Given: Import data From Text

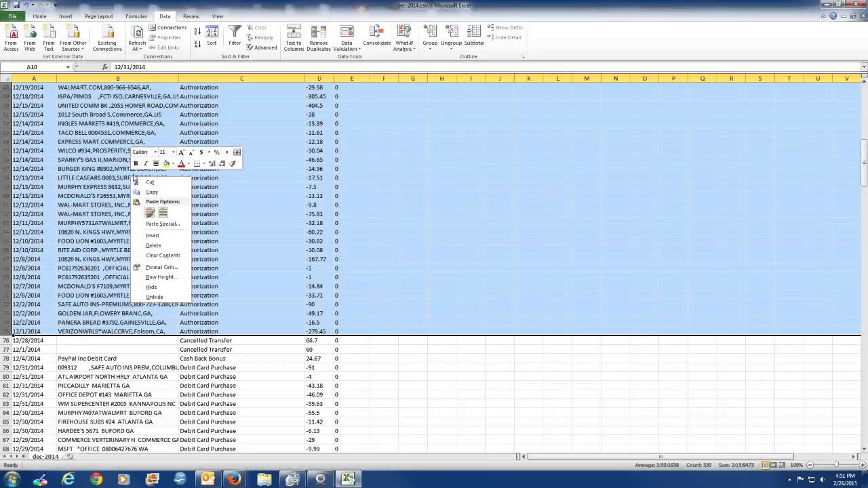Looking at the screenshot, I should [x=49, y=38].
